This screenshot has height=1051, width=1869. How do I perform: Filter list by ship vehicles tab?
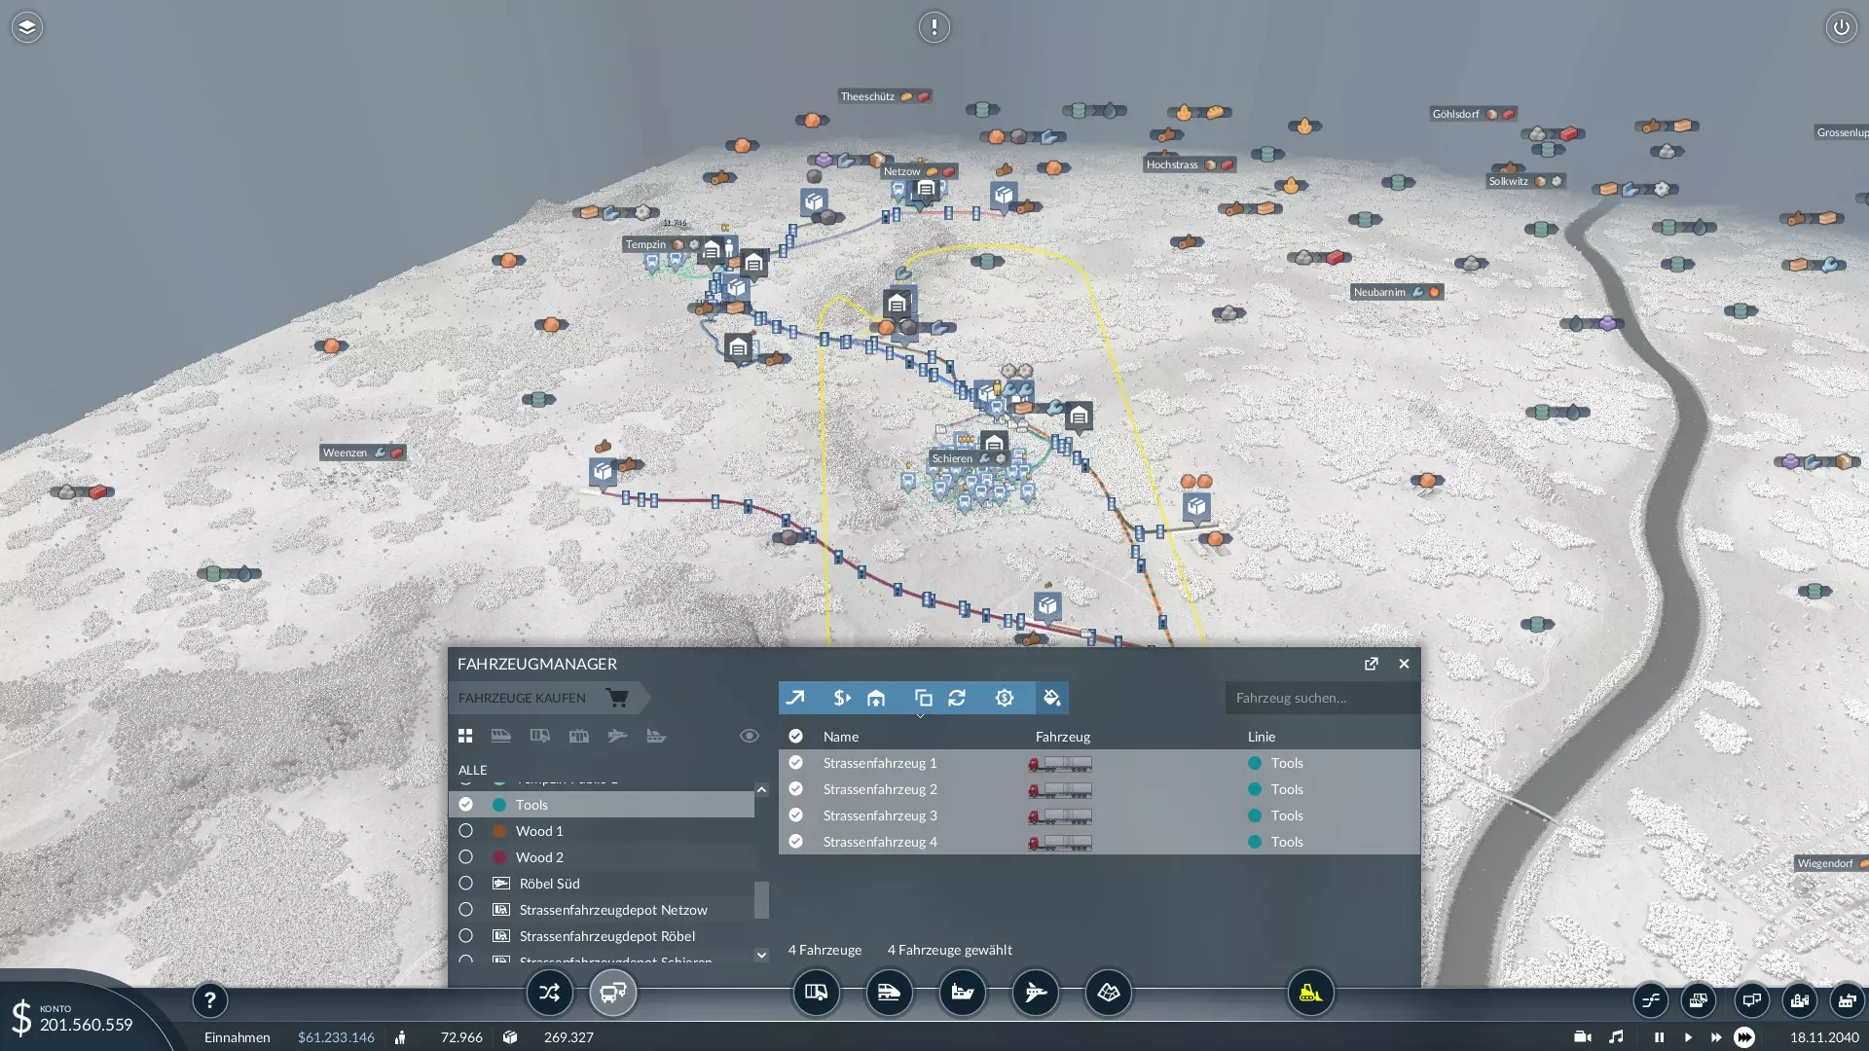click(x=656, y=736)
